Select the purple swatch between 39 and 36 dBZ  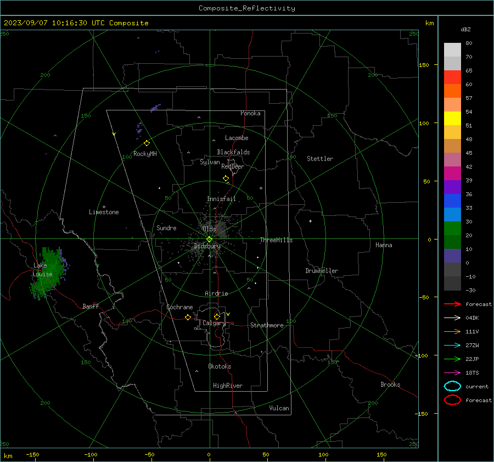452,187
